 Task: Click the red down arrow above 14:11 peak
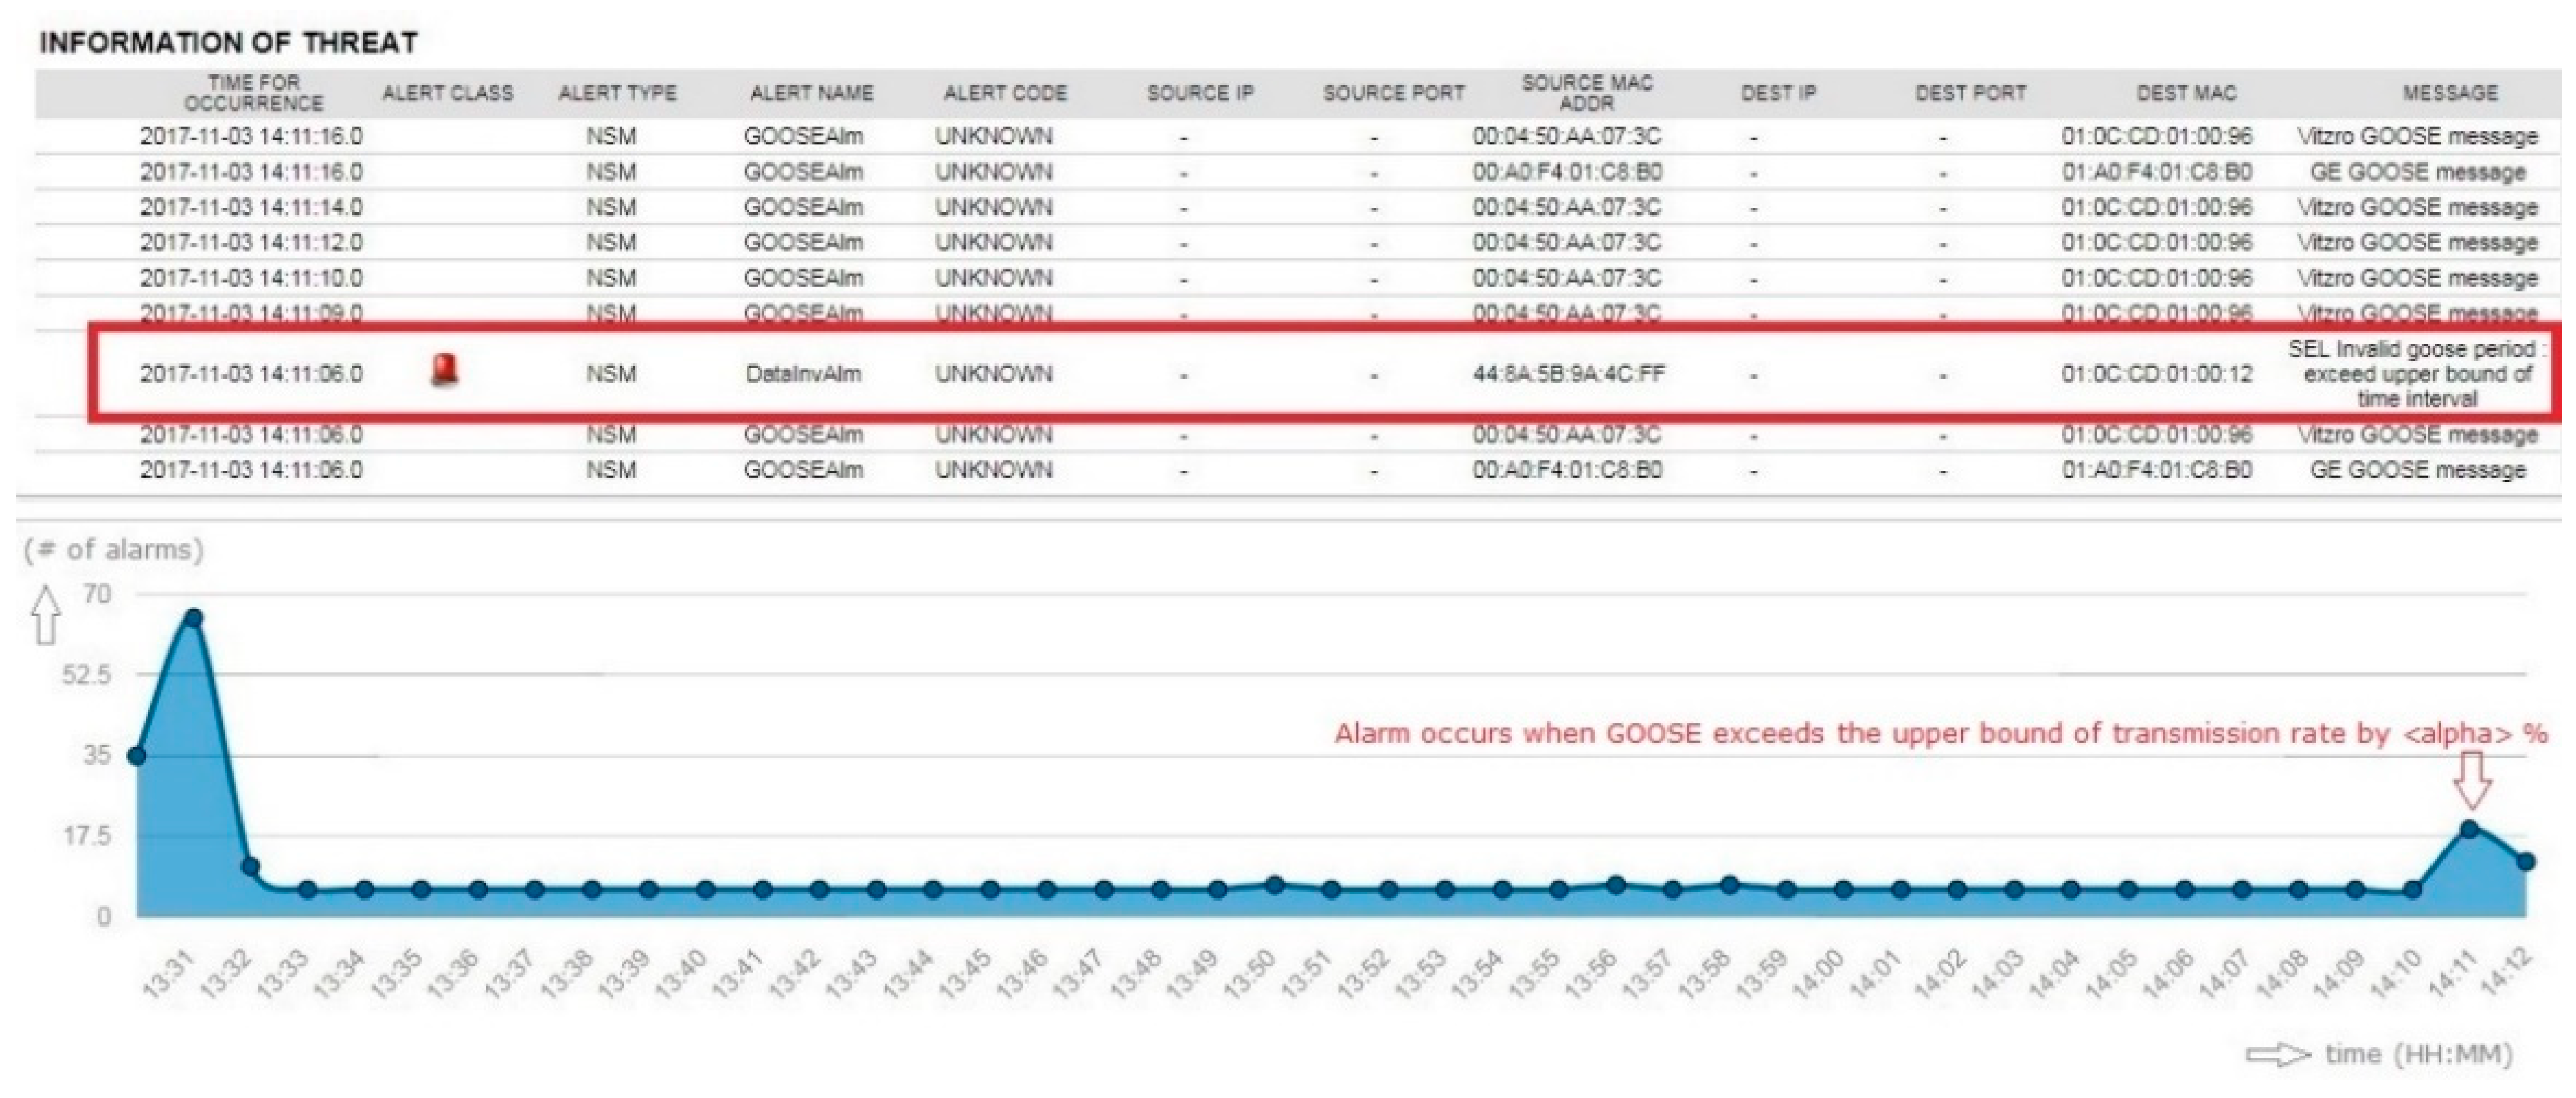click(2472, 781)
